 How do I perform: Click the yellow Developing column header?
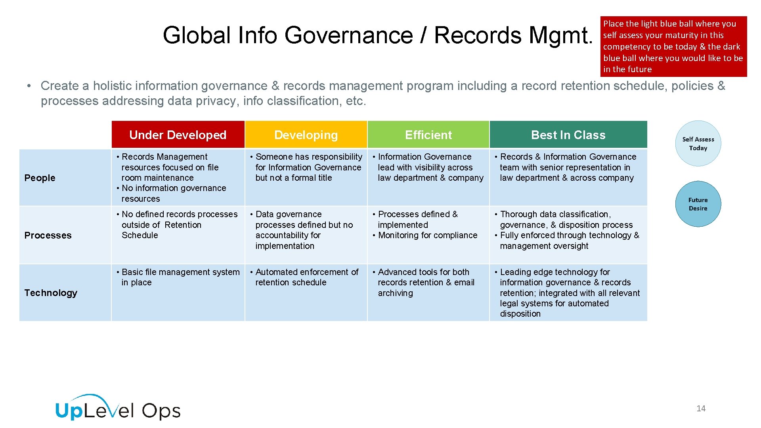coord(306,135)
